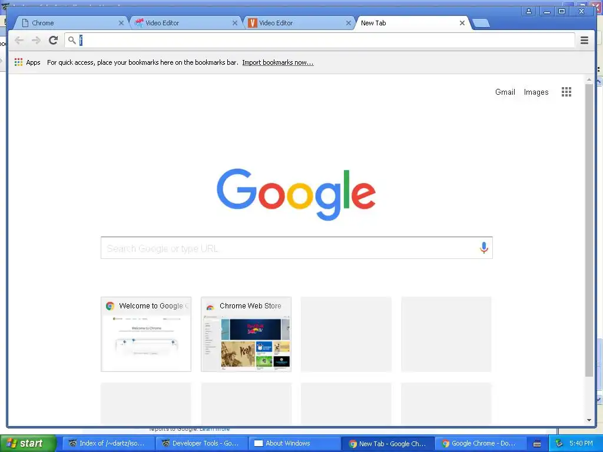
Task: Switch to About Windows taskbar item
Action: (x=293, y=443)
